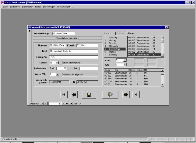This screenshot has height=143, width=196.
Task: Click the large right arrow button
Action: click(x=126, y=94)
